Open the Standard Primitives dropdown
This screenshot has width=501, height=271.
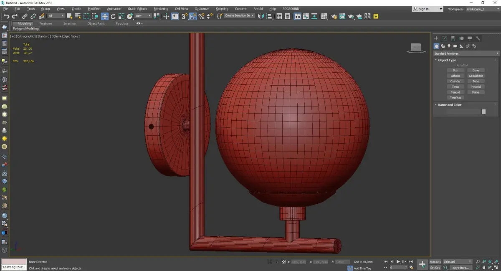click(466, 53)
